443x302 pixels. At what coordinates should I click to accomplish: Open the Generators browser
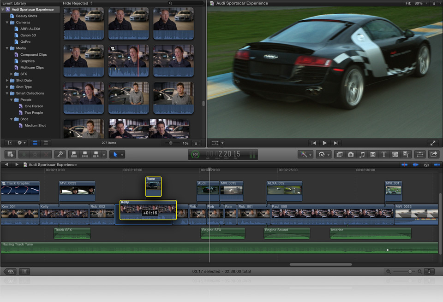395,155
